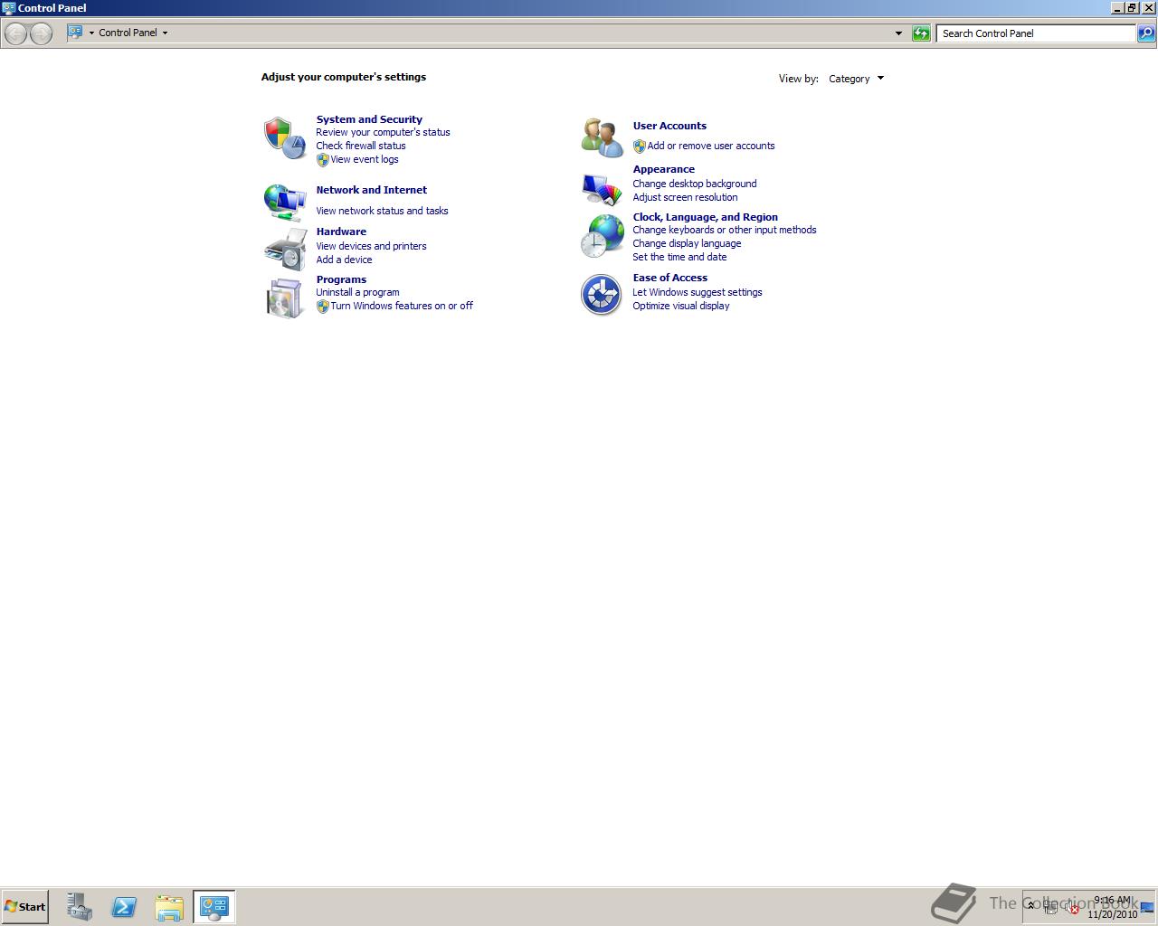The height and width of the screenshot is (926, 1158).
Task: Click the search magnifier icon
Action: click(x=1146, y=33)
